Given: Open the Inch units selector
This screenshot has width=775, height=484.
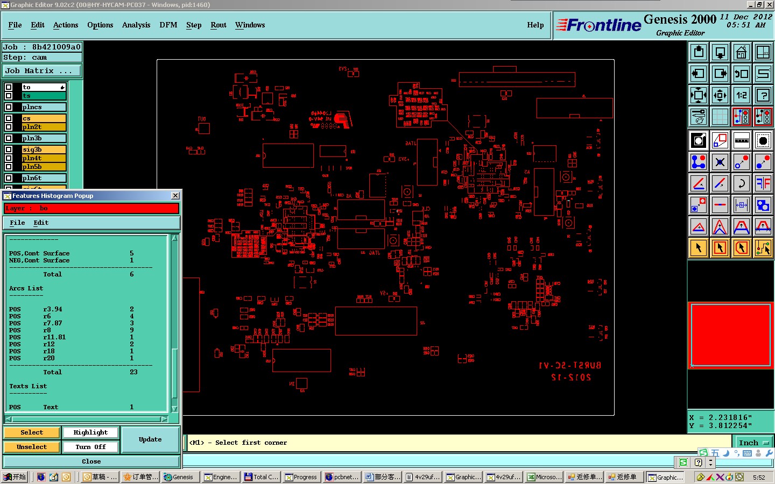Looking at the screenshot, I should pos(753,443).
